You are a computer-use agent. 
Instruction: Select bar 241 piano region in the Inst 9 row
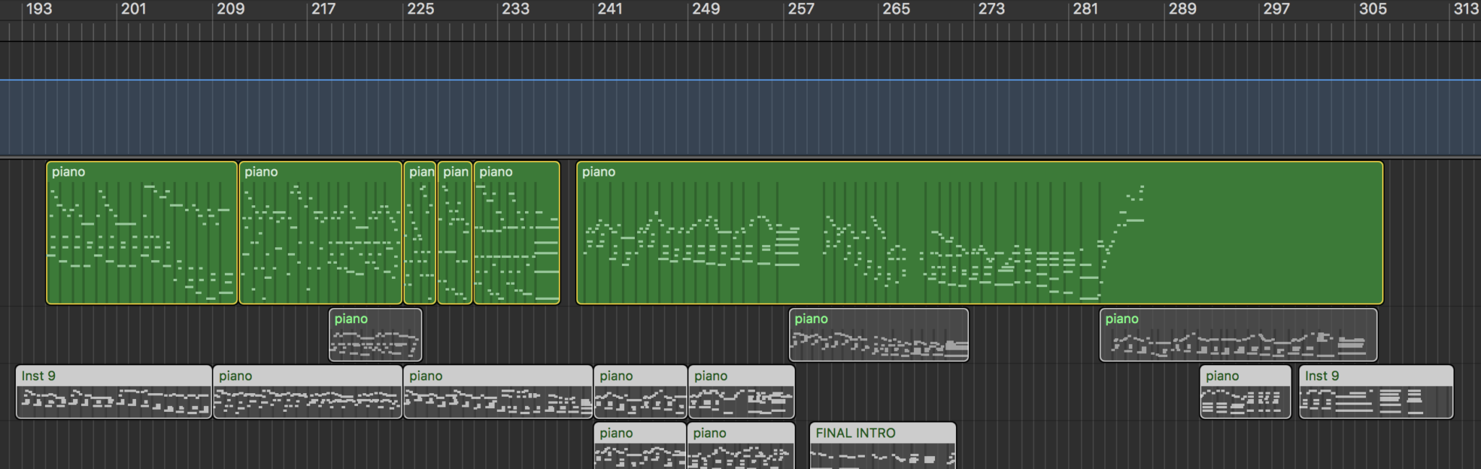pos(641,392)
